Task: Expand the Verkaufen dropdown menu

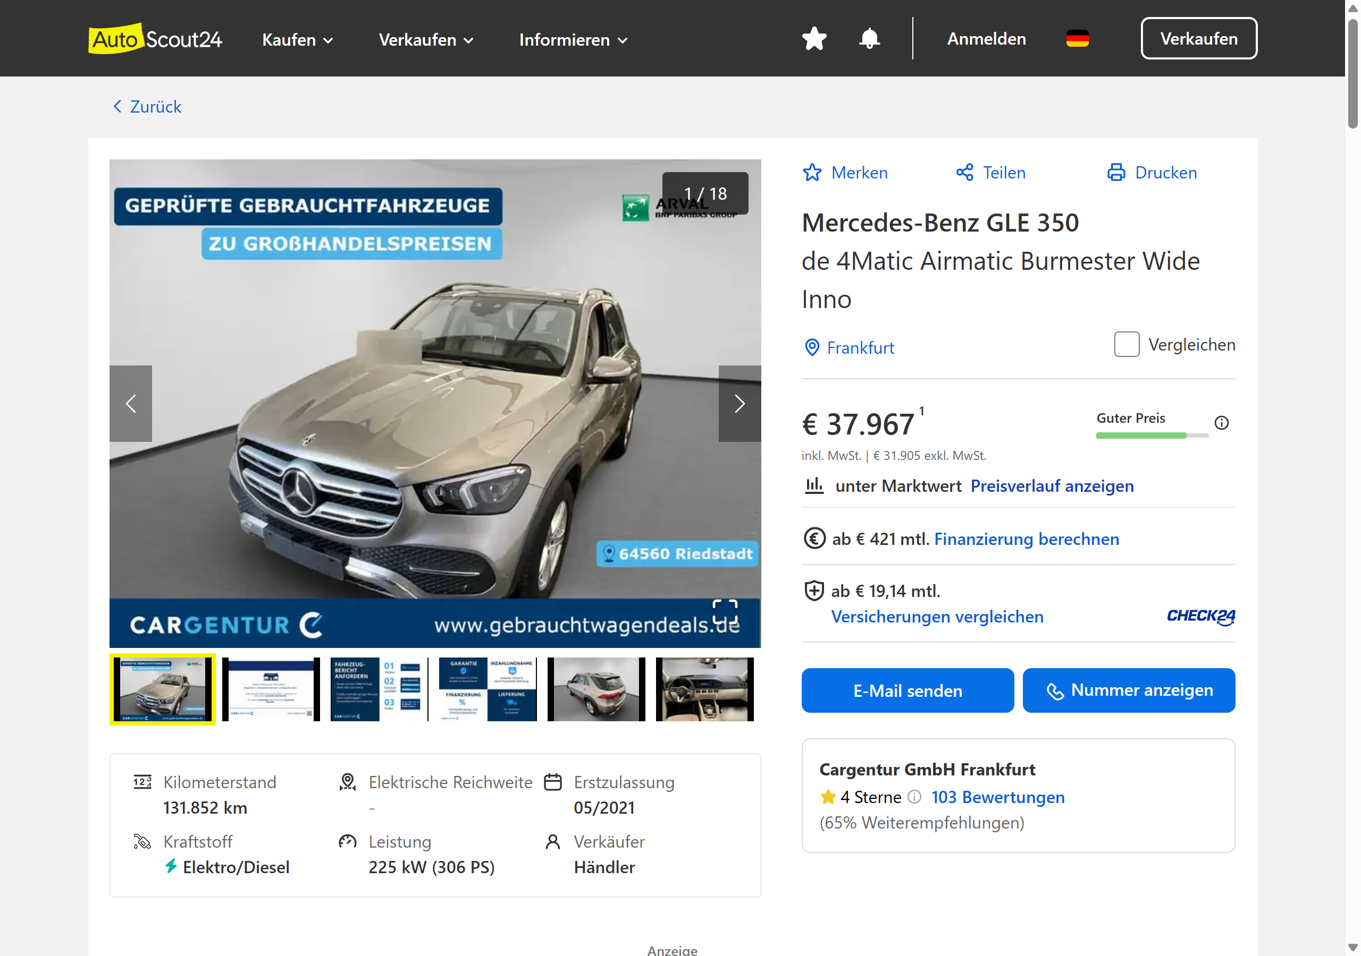Action: (x=426, y=40)
